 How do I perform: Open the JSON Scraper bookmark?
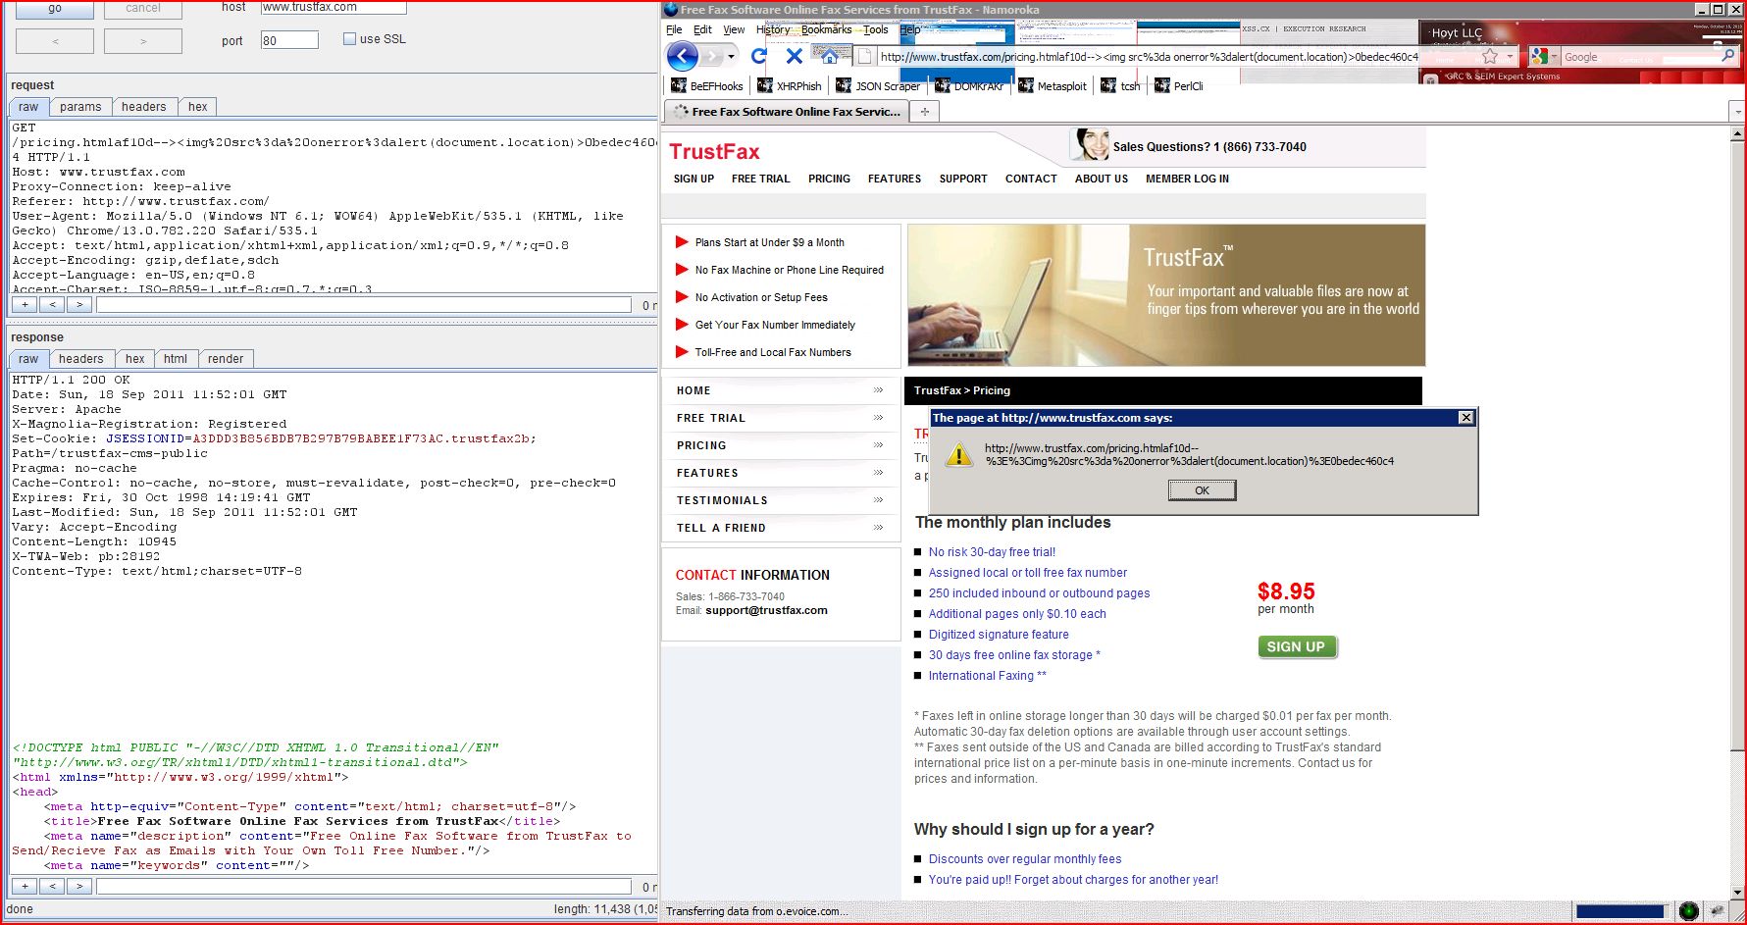[x=878, y=86]
